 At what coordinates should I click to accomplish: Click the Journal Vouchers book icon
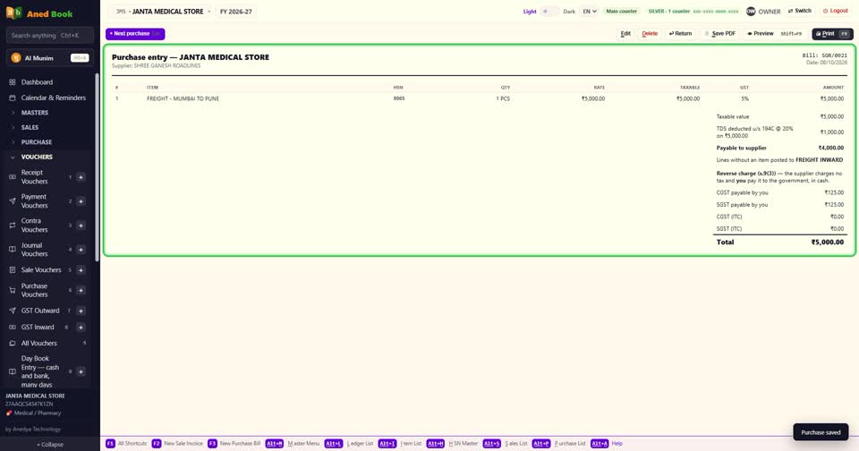pyautogui.click(x=12, y=250)
